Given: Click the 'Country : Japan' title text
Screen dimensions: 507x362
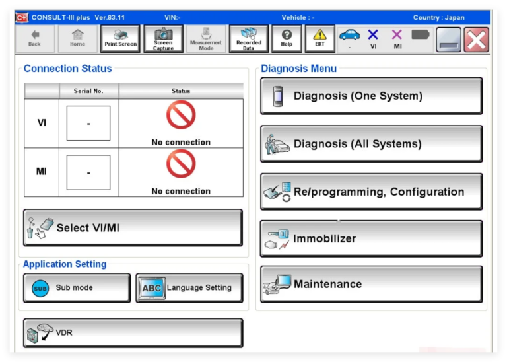Looking at the screenshot, I should (438, 18).
